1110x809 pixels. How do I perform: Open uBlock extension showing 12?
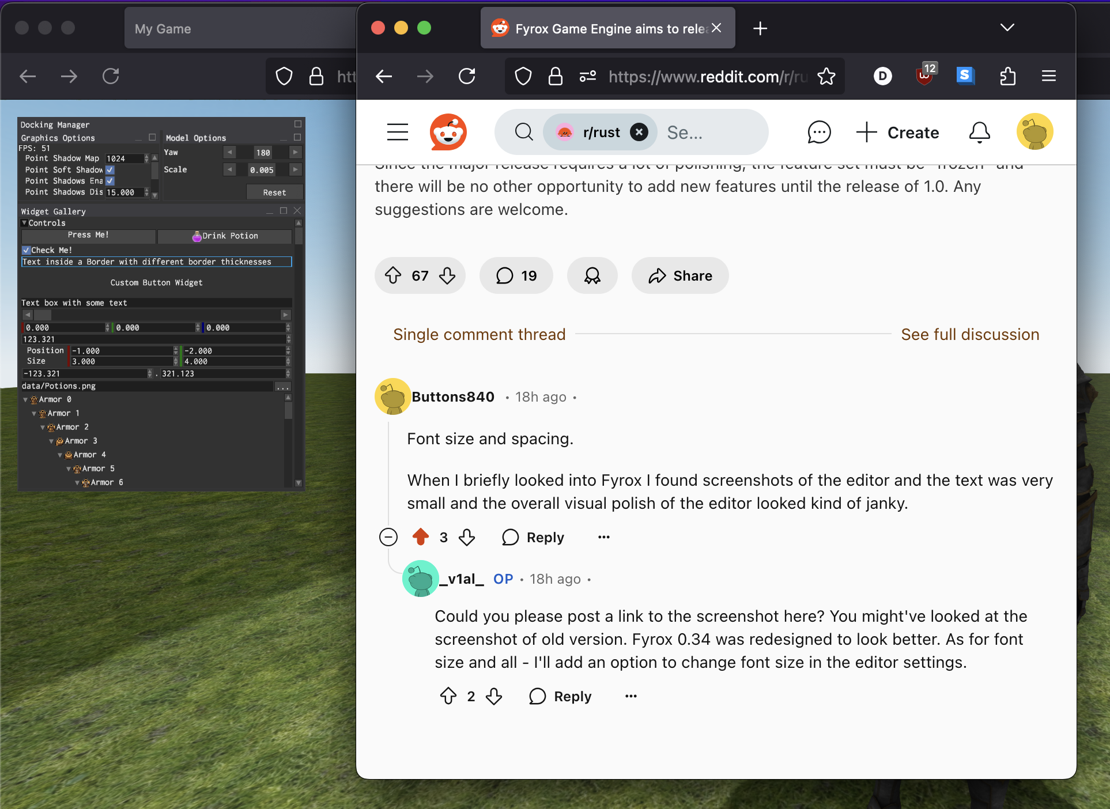click(925, 75)
